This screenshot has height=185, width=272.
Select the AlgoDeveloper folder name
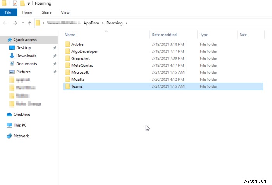click(84, 51)
